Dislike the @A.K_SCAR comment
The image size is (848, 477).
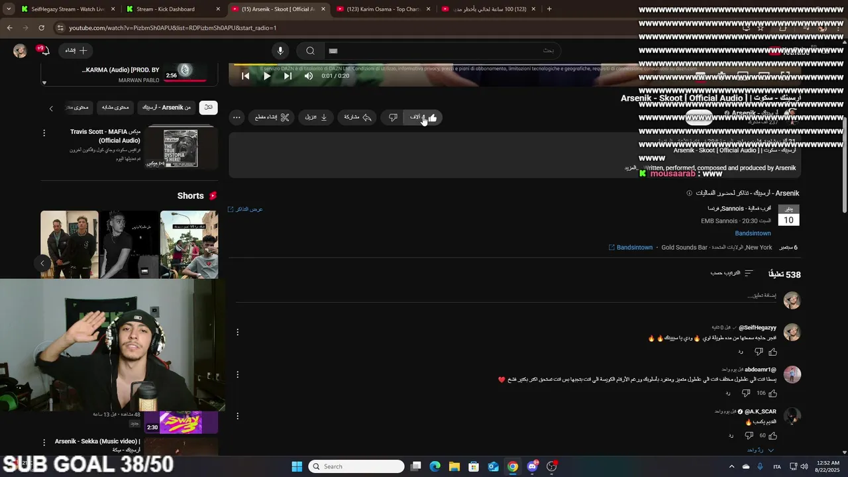[x=749, y=436]
